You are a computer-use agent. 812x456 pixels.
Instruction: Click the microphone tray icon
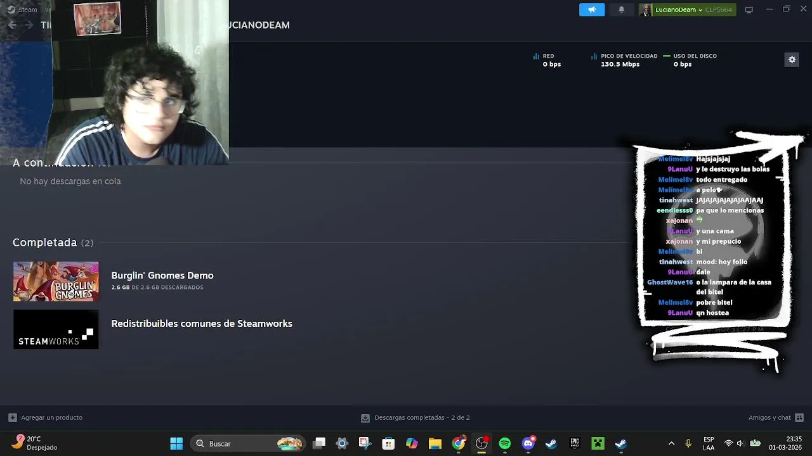[x=688, y=443]
